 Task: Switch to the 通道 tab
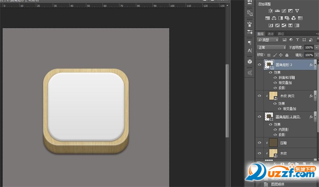coord(271,34)
